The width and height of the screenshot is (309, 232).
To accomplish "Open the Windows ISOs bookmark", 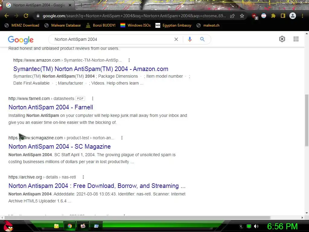I will (x=135, y=25).
